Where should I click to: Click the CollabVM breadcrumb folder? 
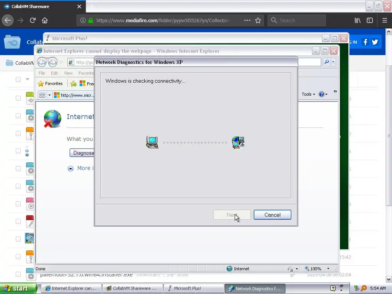[20, 63]
